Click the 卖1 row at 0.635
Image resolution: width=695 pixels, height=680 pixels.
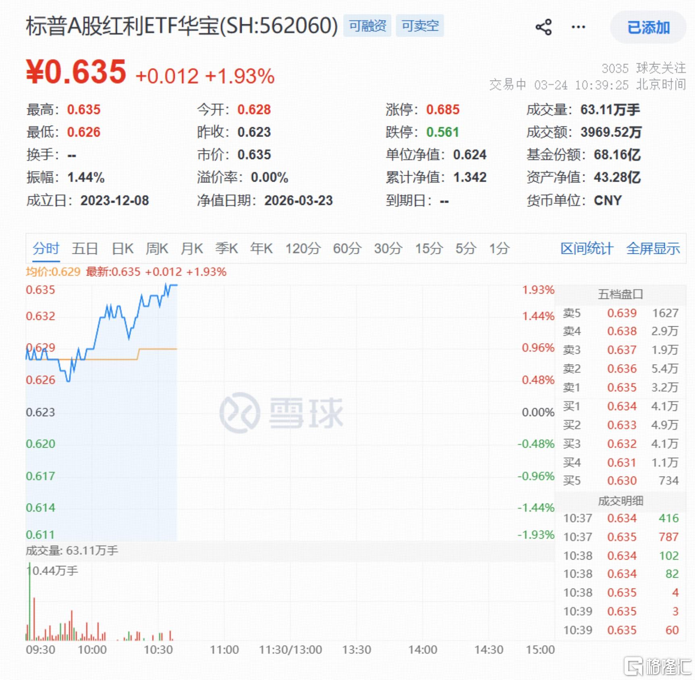tap(620, 388)
